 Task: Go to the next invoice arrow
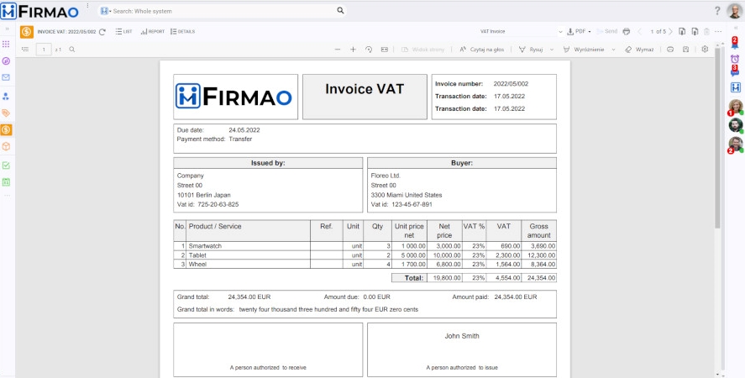point(670,31)
